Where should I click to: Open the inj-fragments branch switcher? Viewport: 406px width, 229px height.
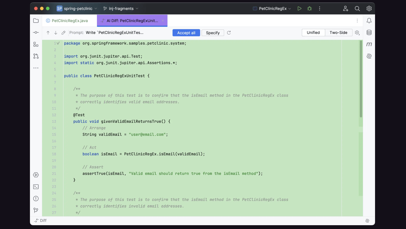point(121,8)
